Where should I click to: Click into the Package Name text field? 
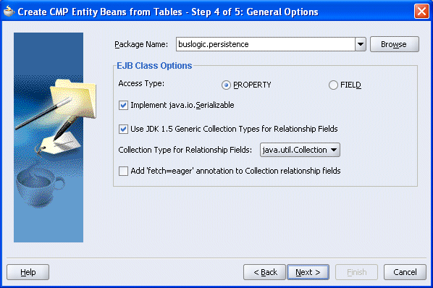coord(266,44)
